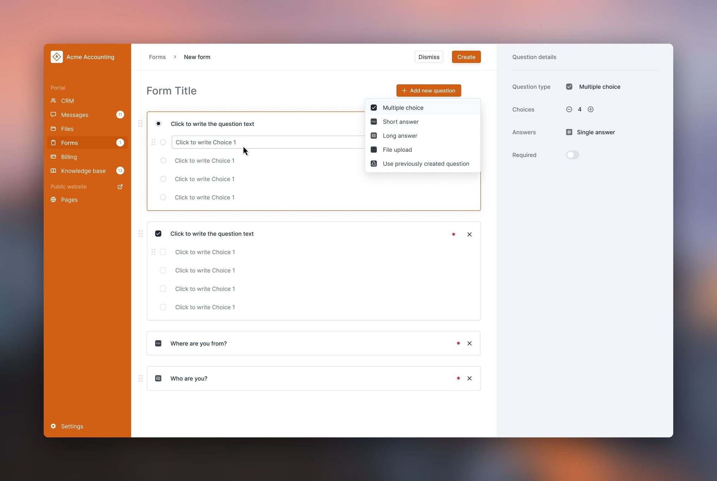Screen dimensions: 717x481
Task: Pick 'Use previously created question' option
Action: [x=426, y=164]
